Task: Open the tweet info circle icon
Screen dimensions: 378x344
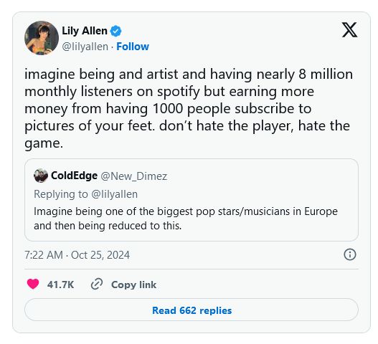Action: point(350,254)
